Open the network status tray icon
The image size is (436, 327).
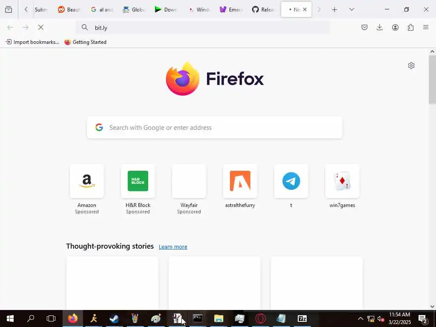[371, 318]
